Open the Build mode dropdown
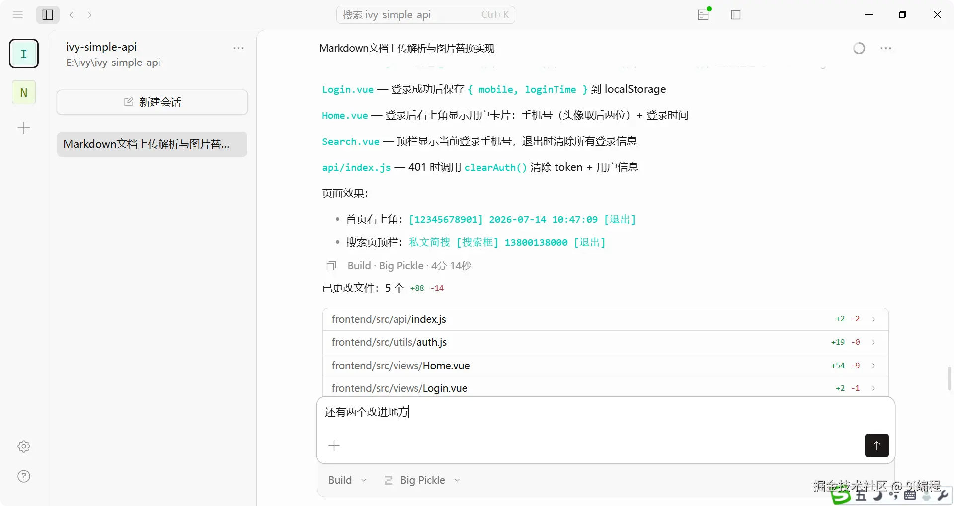This screenshot has width=954, height=506. tap(347, 480)
